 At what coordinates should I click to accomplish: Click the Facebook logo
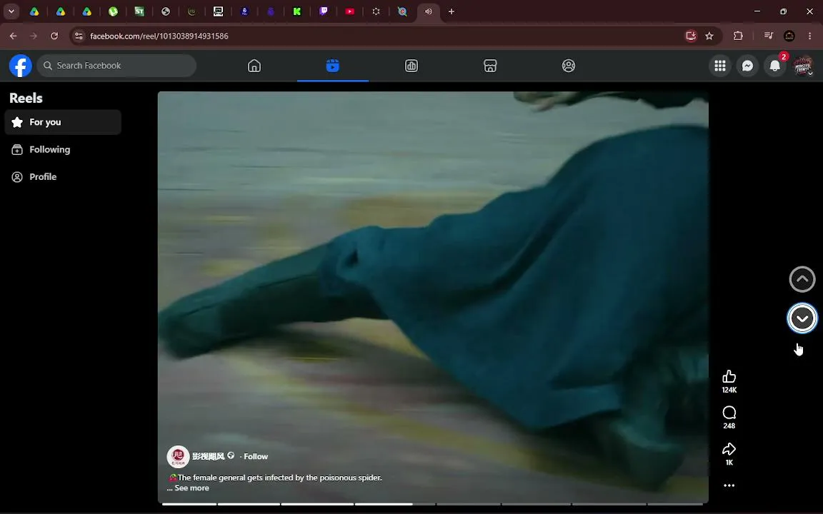point(21,66)
